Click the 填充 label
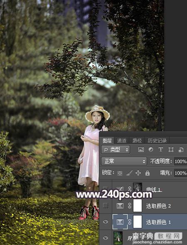 pos(166,173)
